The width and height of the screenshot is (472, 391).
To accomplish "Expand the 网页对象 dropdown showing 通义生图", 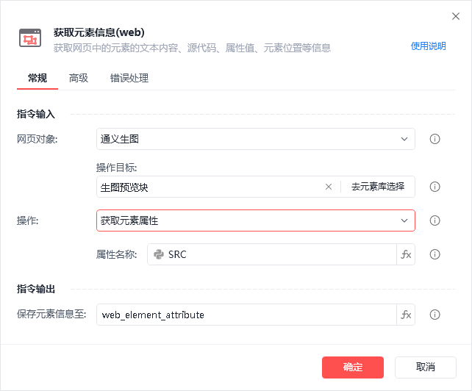I will (255, 139).
